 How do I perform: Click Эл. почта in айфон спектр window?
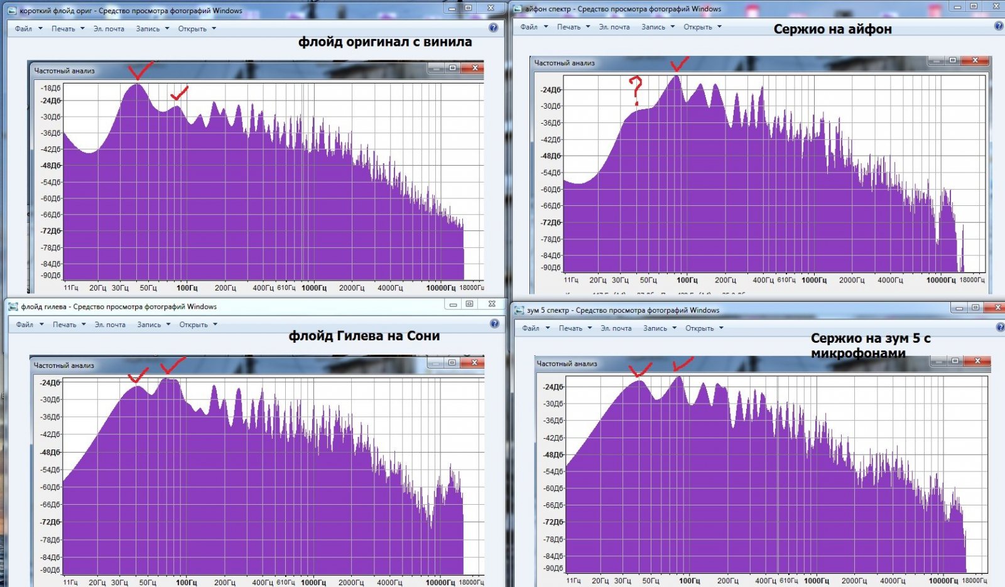(x=614, y=27)
